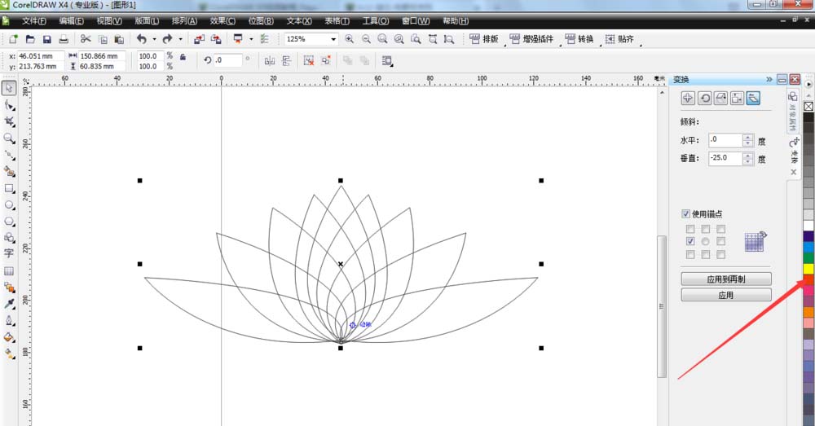Select the Eyedropper tool
Viewport: 815px width, 426px height.
pos(9,303)
